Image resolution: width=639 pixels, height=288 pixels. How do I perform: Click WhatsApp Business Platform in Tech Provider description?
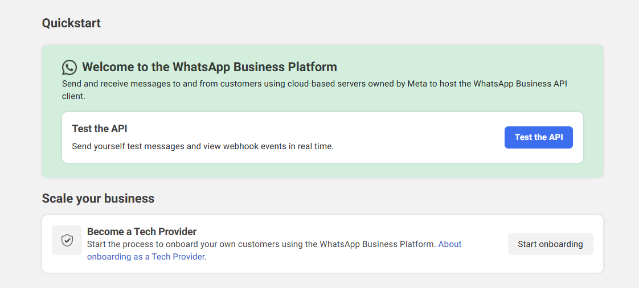[378, 244]
